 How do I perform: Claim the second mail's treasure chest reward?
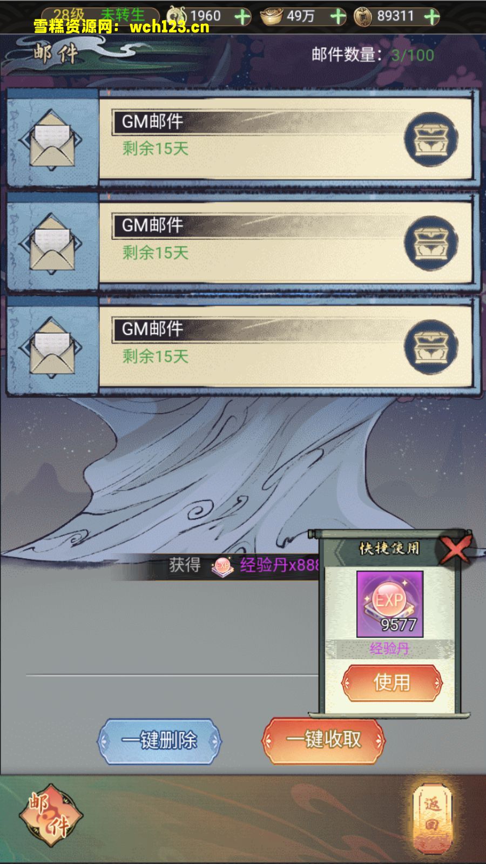point(431,243)
